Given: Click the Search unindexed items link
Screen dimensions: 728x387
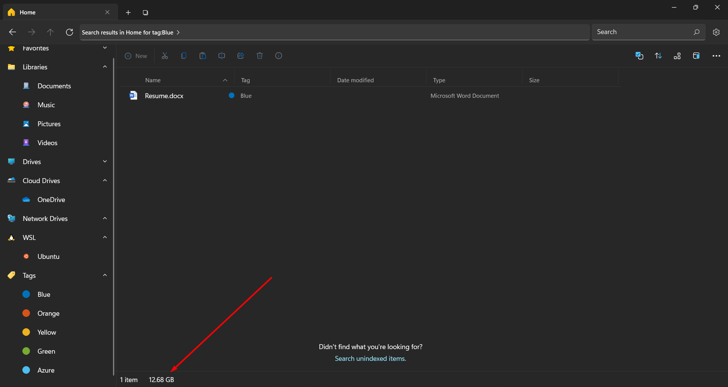Looking at the screenshot, I should coord(370,358).
